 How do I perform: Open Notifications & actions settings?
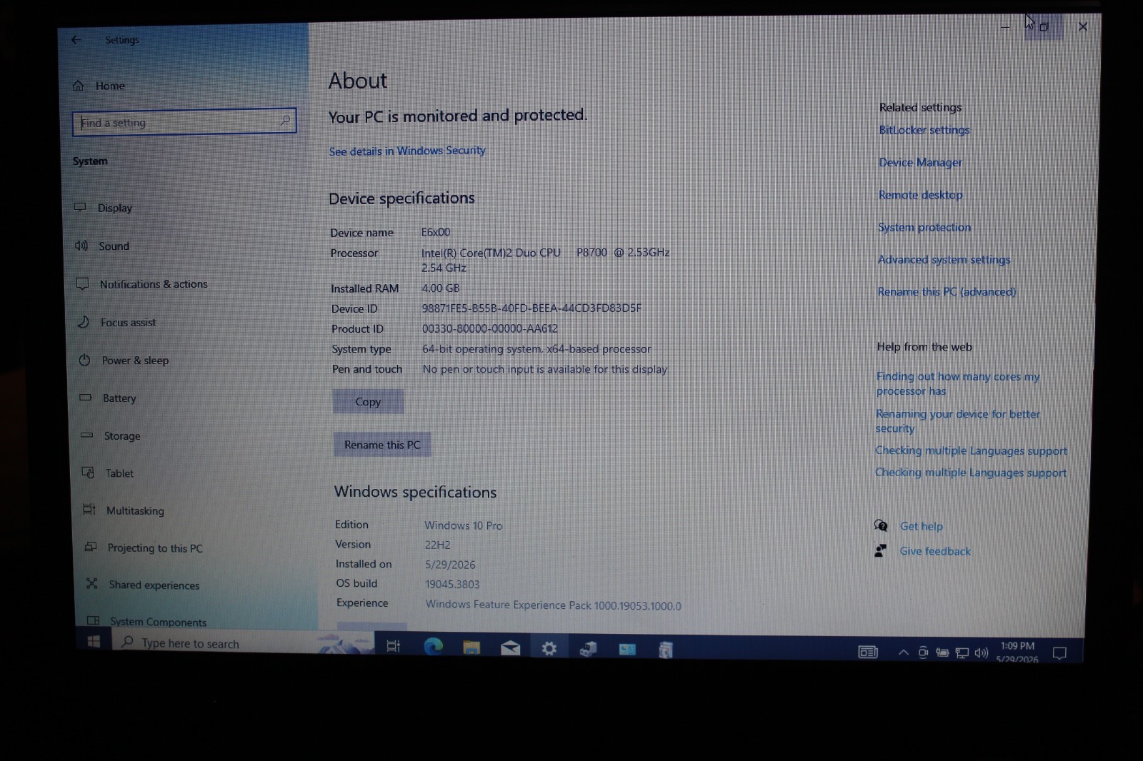pyautogui.click(x=142, y=284)
